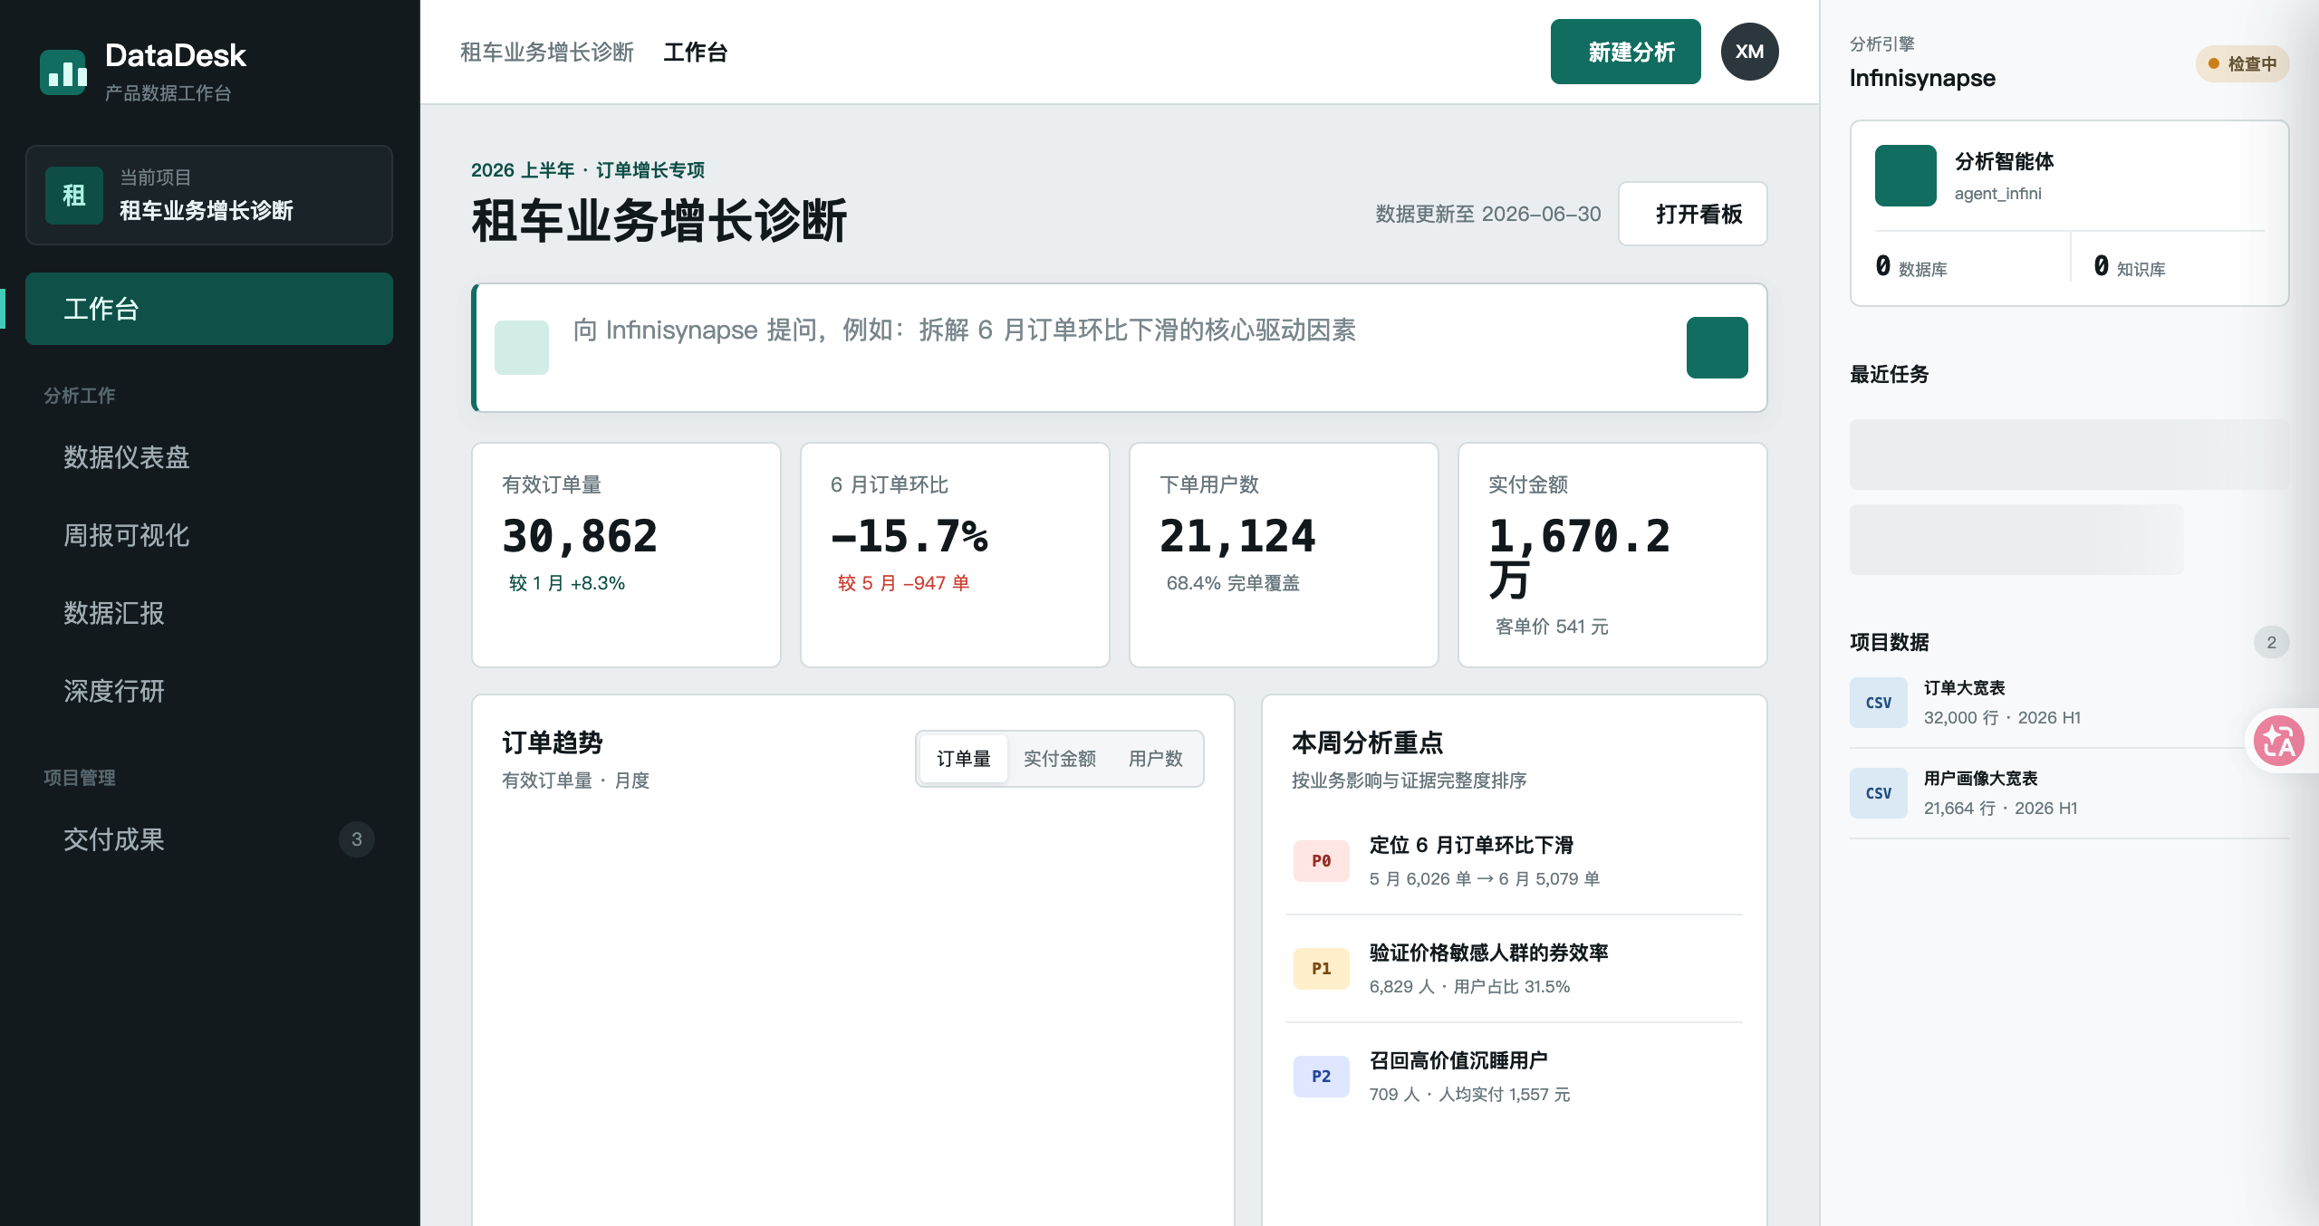
Task: Click the P0 priority badge
Action: [x=1322, y=861]
